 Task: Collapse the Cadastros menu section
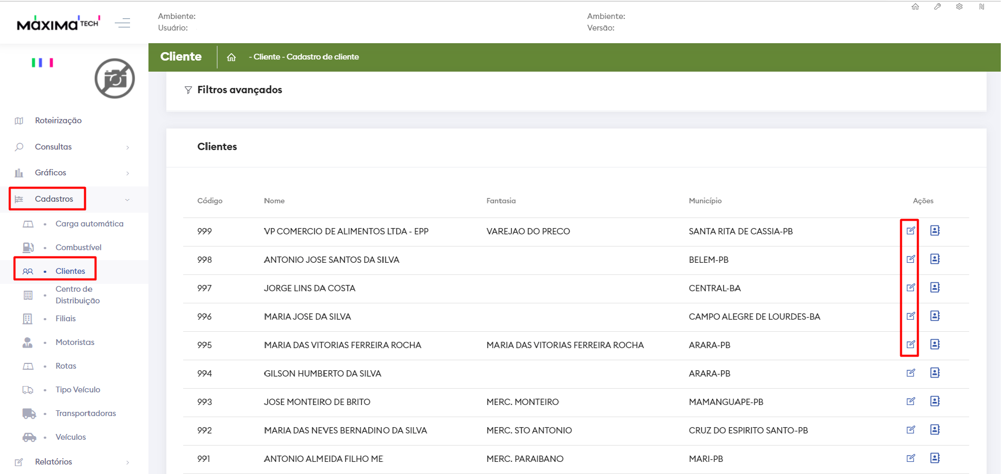pos(54,199)
